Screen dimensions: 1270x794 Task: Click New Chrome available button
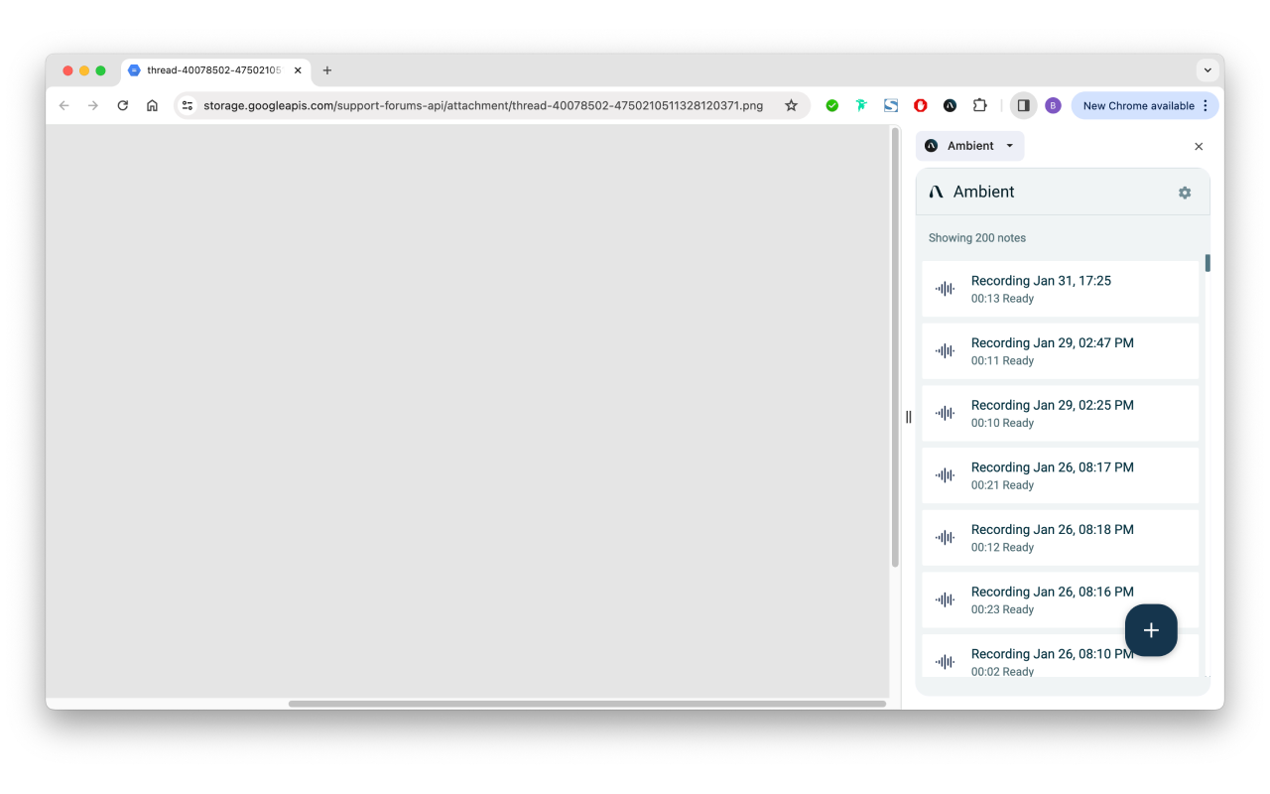(1138, 105)
